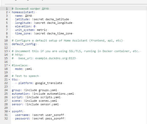Click 'google_translate' platform value
Screen dimensions: 147x124
click(49, 83)
